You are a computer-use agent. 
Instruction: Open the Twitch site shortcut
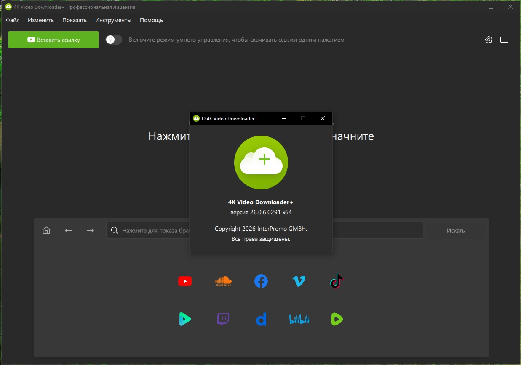[223, 319]
